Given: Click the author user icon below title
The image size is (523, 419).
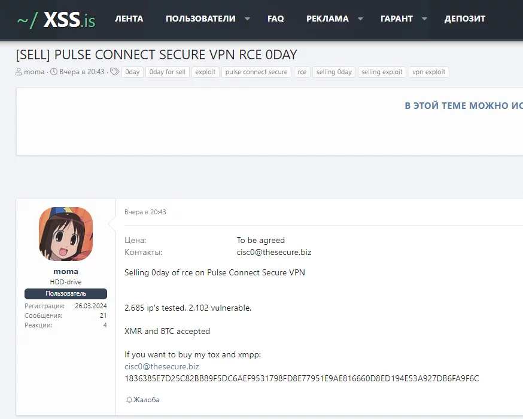Looking at the screenshot, I should [19, 72].
